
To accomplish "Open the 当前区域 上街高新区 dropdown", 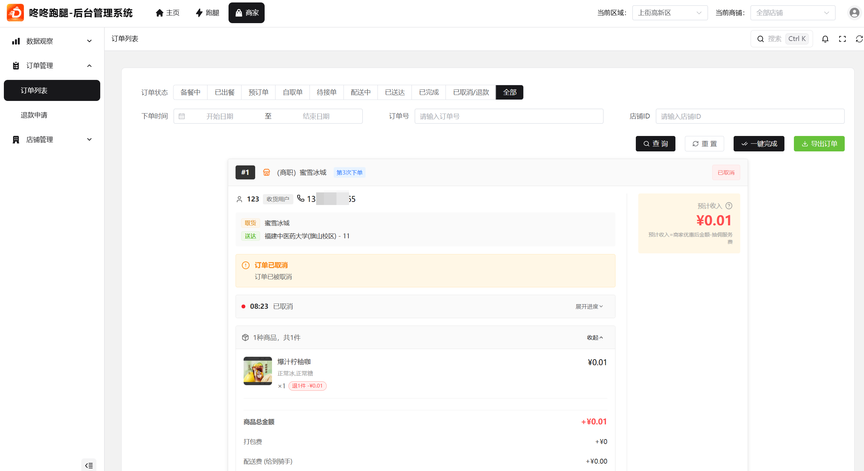I will coord(670,13).
